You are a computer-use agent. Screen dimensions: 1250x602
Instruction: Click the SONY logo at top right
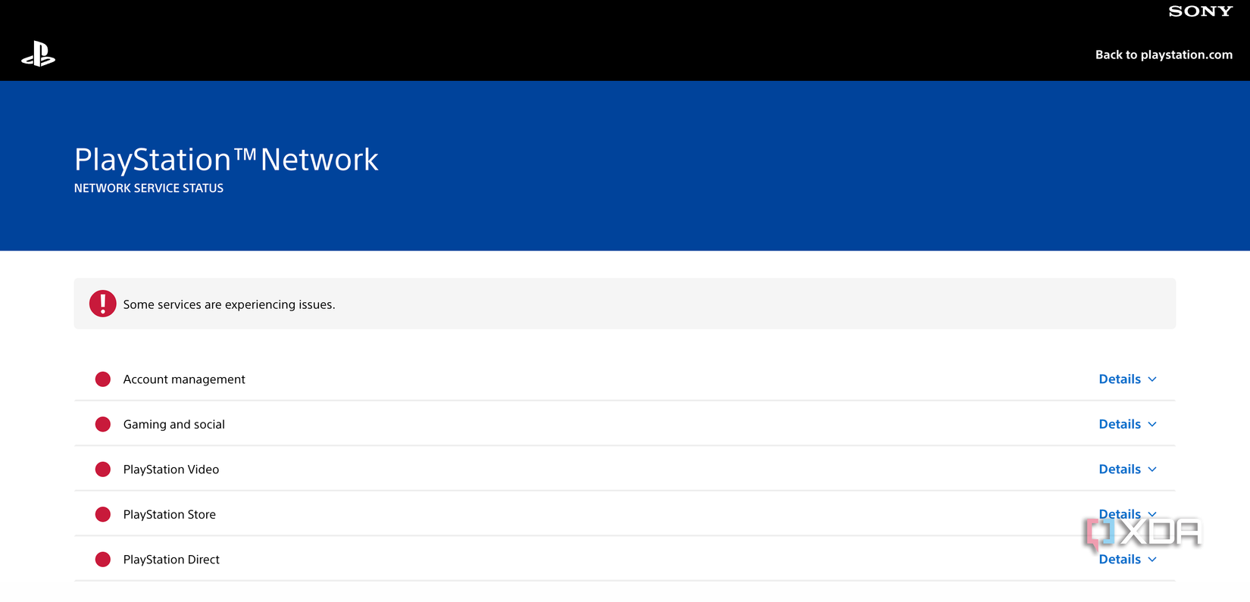tap(1199, 11)
